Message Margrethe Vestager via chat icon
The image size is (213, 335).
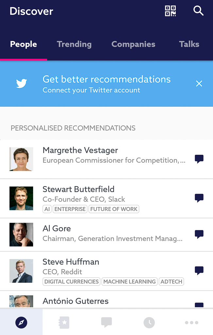pyautogui.click(x=199, y=159)
